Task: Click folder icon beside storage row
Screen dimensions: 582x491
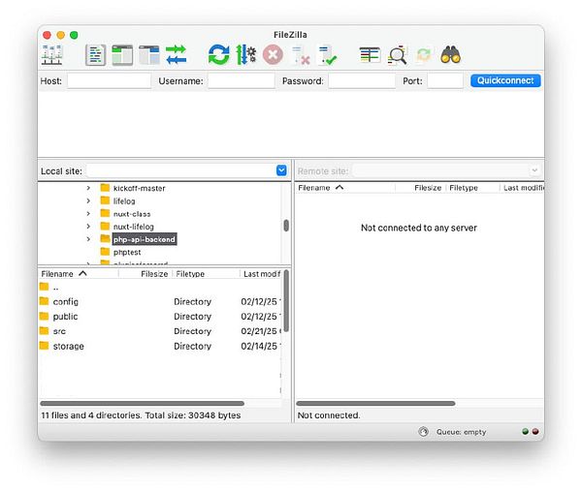Action: [45, 346]
